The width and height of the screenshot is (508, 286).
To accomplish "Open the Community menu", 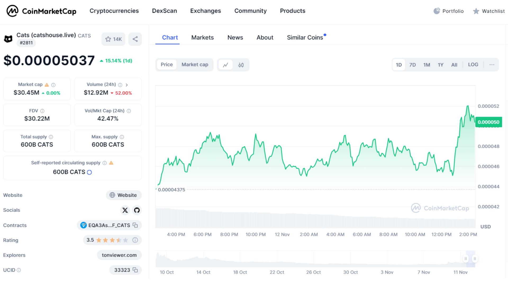I will click(251, 11).
